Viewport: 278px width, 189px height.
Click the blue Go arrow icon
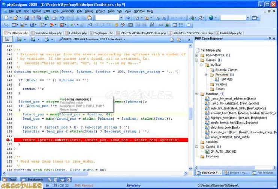(x=128, y=18)
